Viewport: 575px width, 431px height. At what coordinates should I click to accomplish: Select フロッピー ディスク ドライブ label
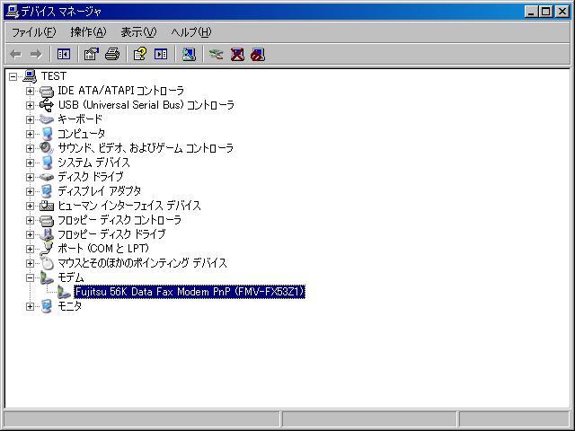[x=111, y=234]
